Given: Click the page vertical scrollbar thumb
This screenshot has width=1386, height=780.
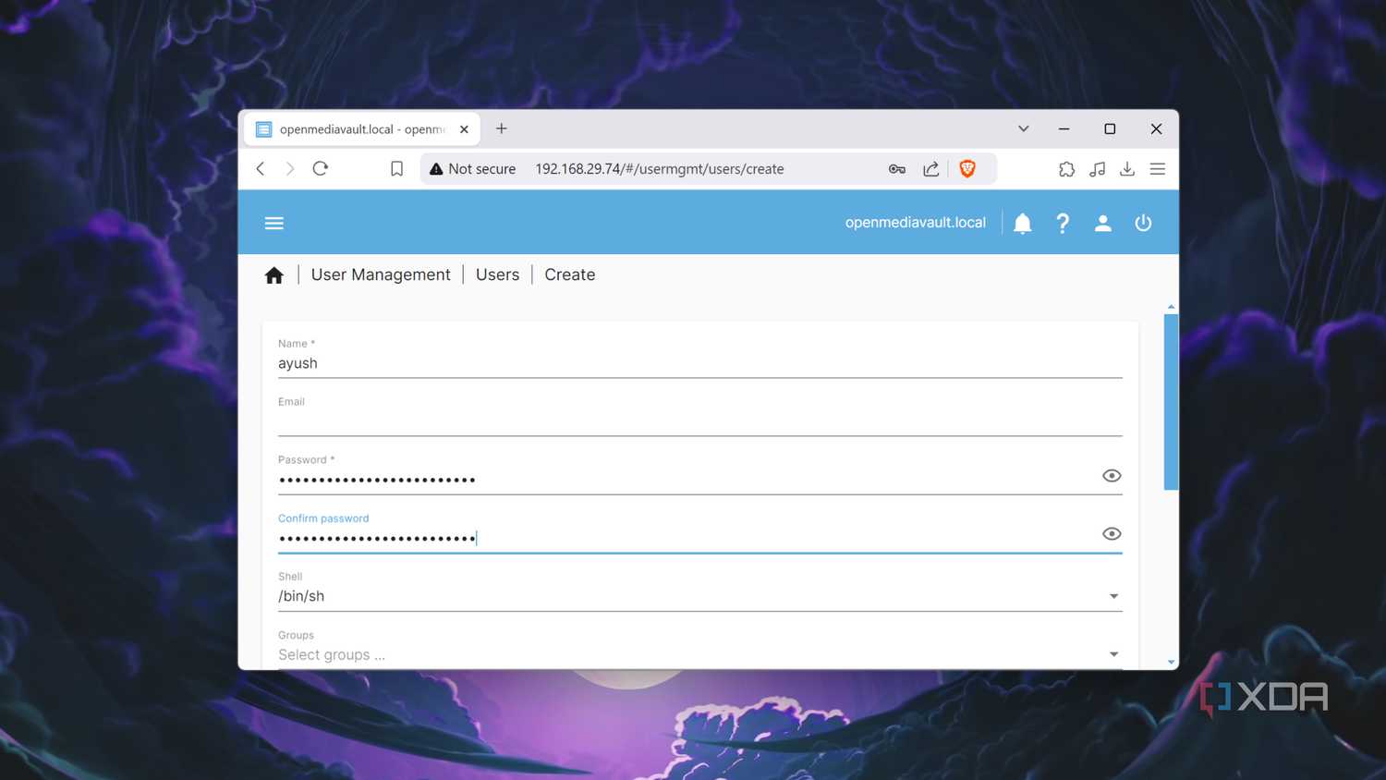Looking at the screenshot, I should (1171, 402).
